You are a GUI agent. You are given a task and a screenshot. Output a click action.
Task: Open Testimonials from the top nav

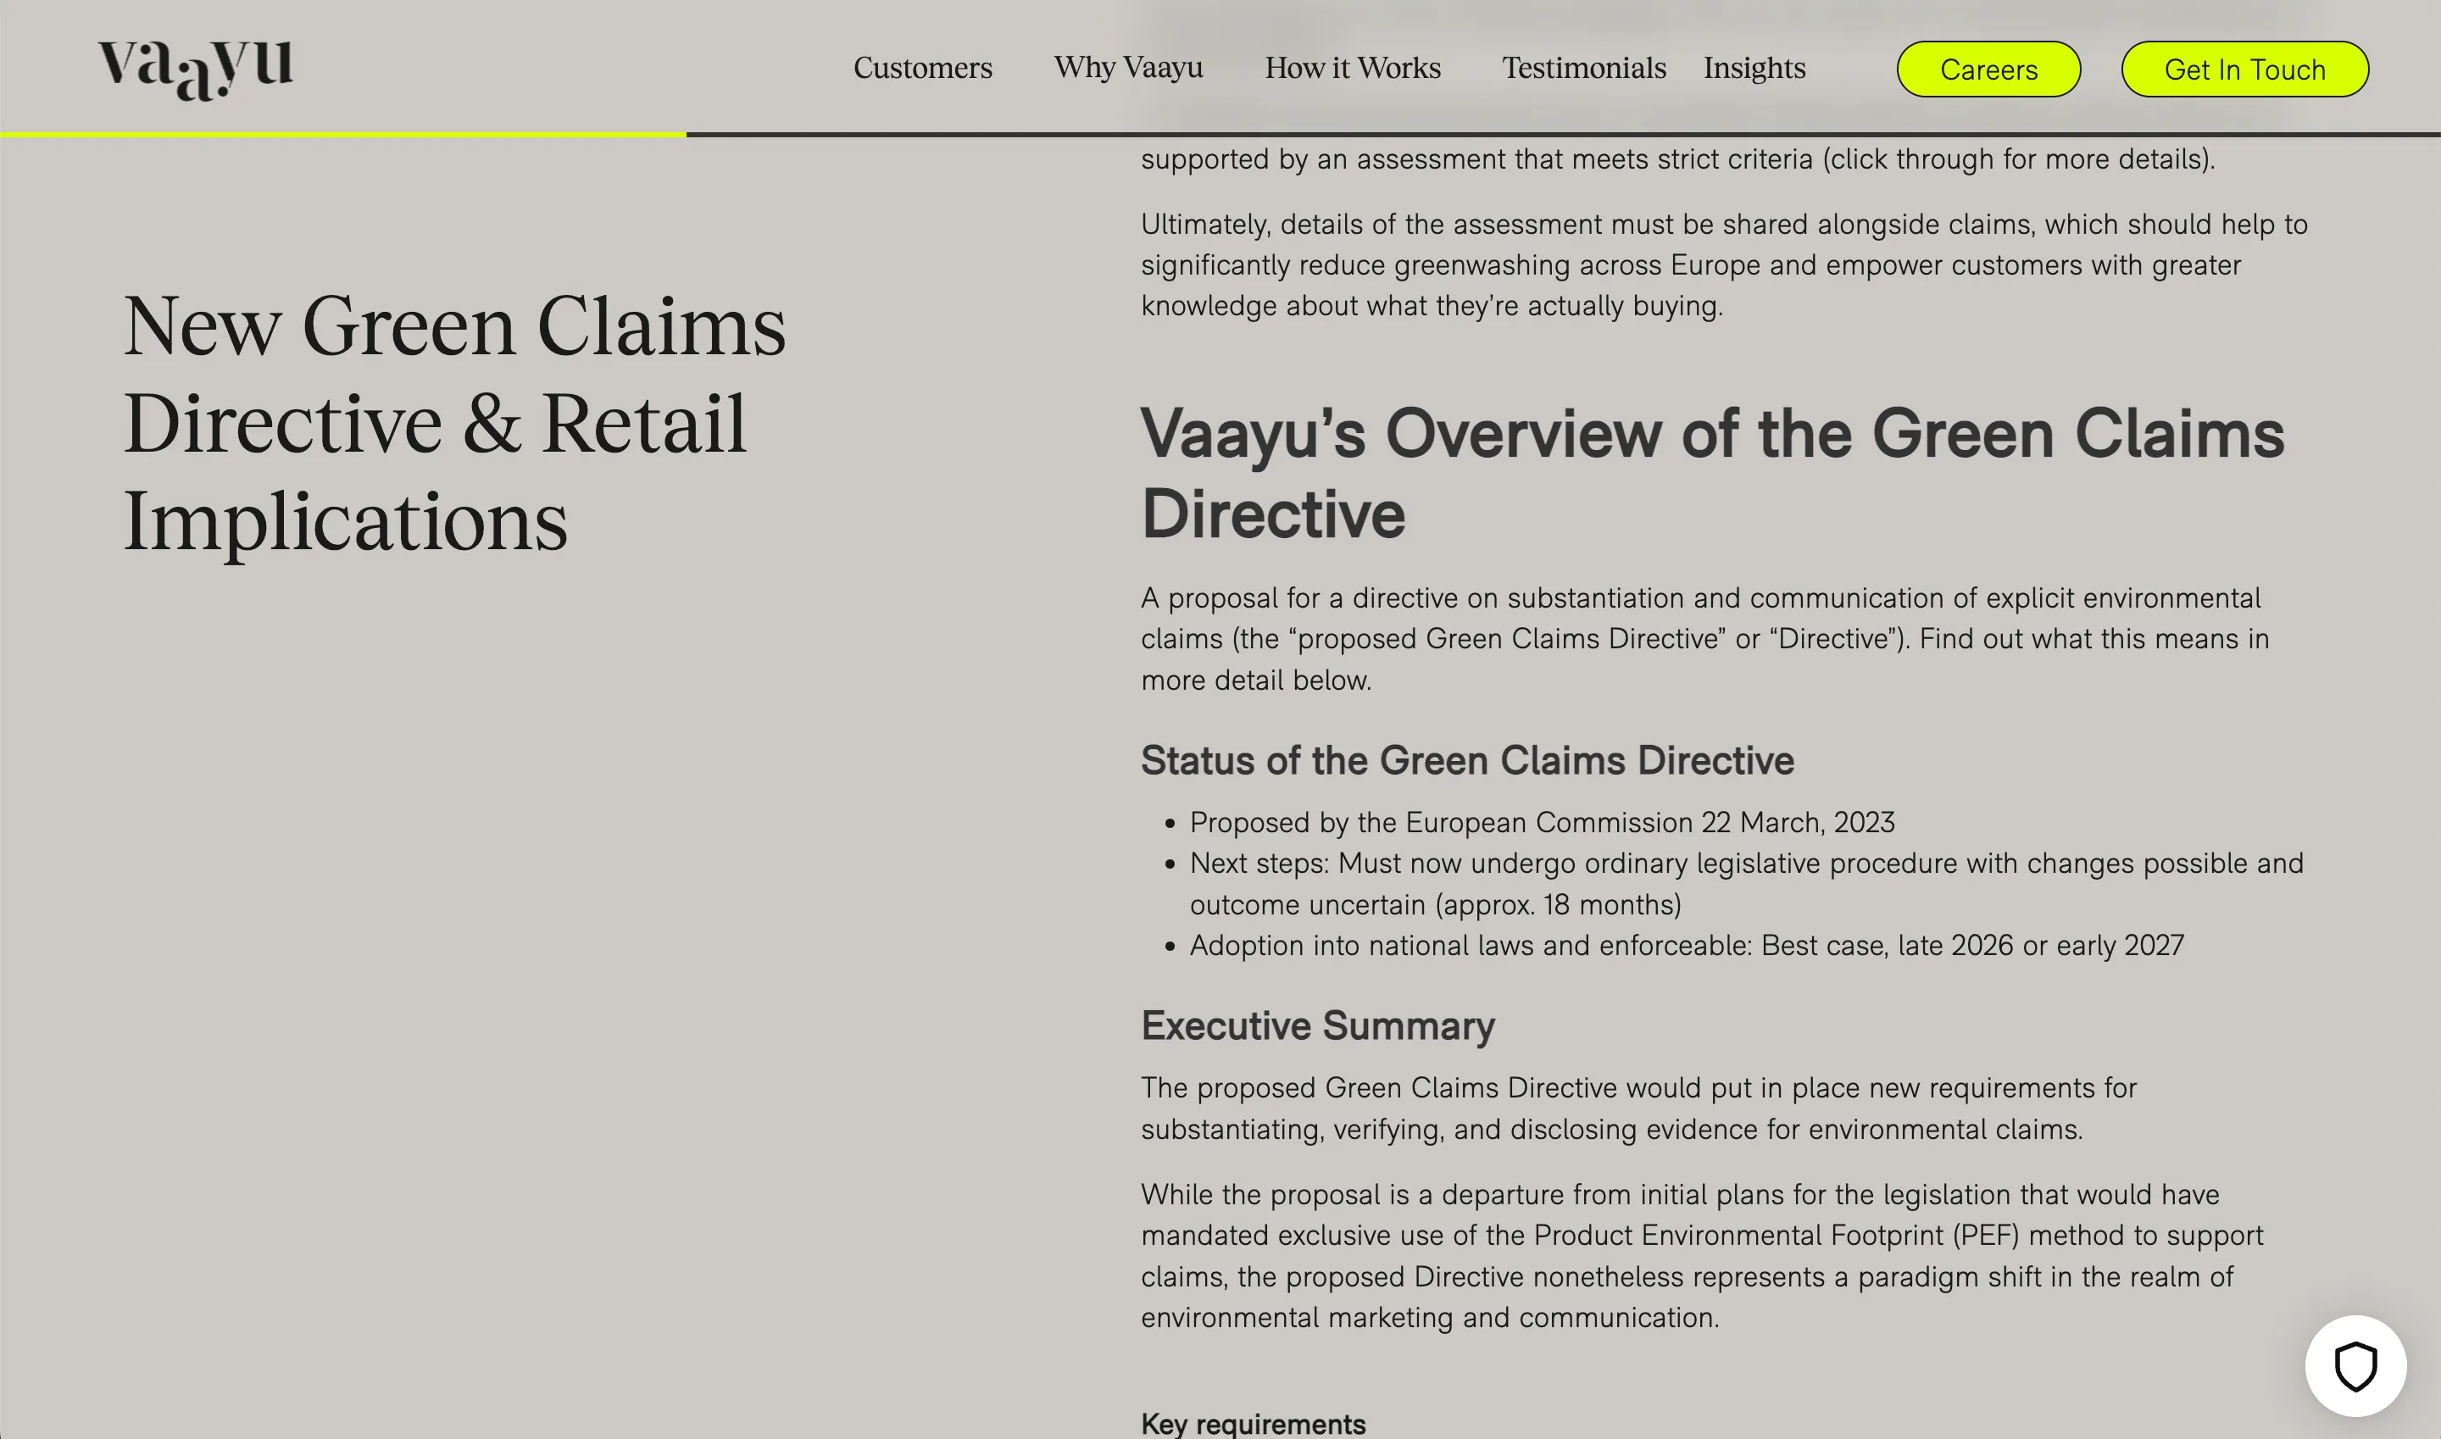(x=1584, y=68)
